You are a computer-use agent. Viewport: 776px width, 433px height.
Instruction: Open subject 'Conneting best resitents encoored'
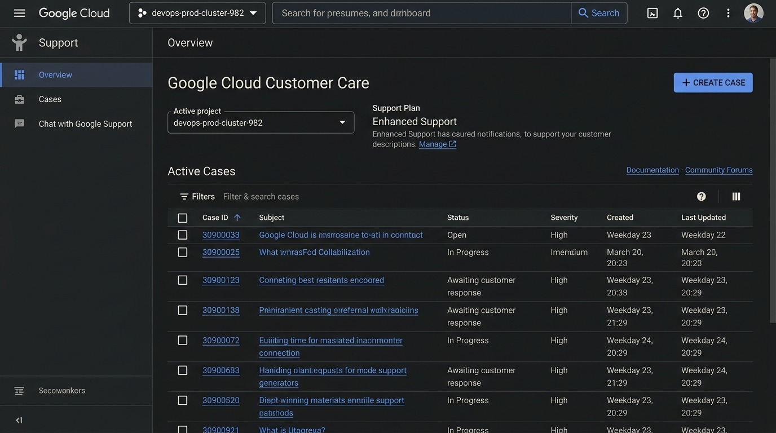coord(321,280)
